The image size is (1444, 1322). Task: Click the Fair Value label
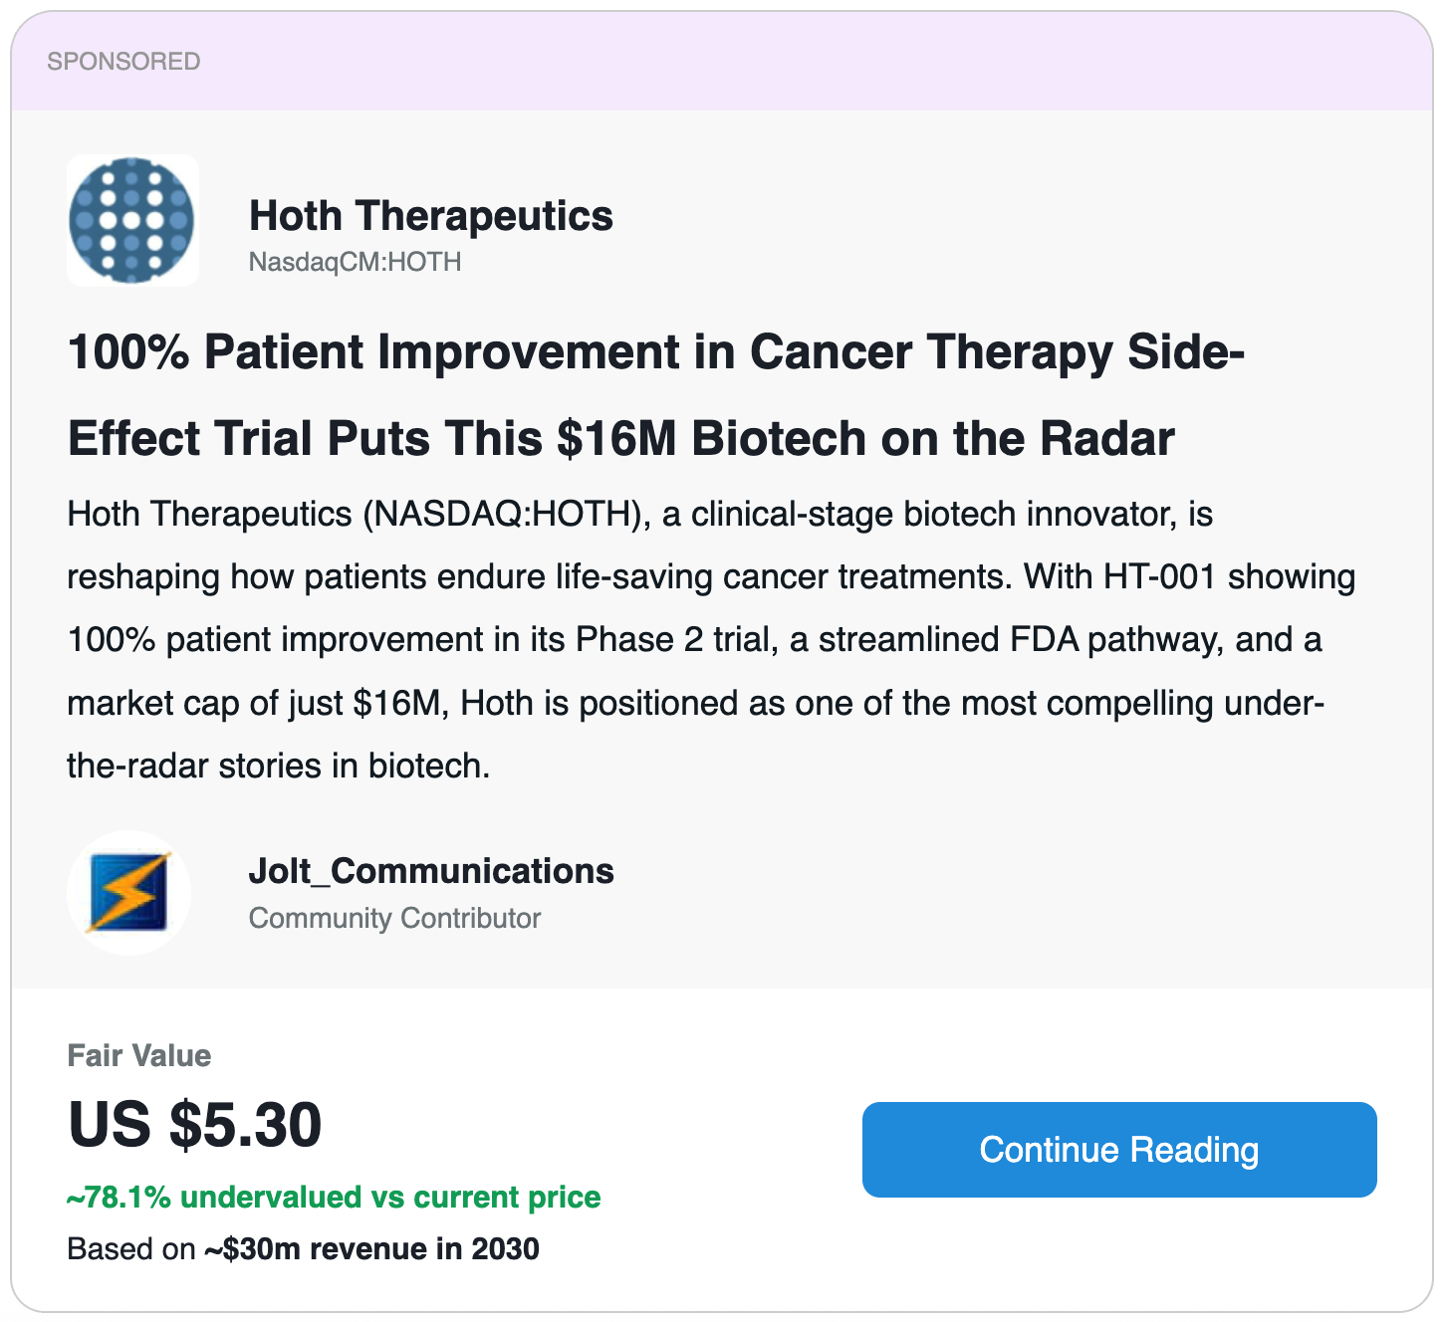[139, 1055]
